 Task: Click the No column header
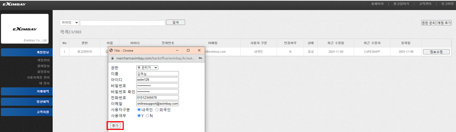pyautogui.click(x=65, y=43)
